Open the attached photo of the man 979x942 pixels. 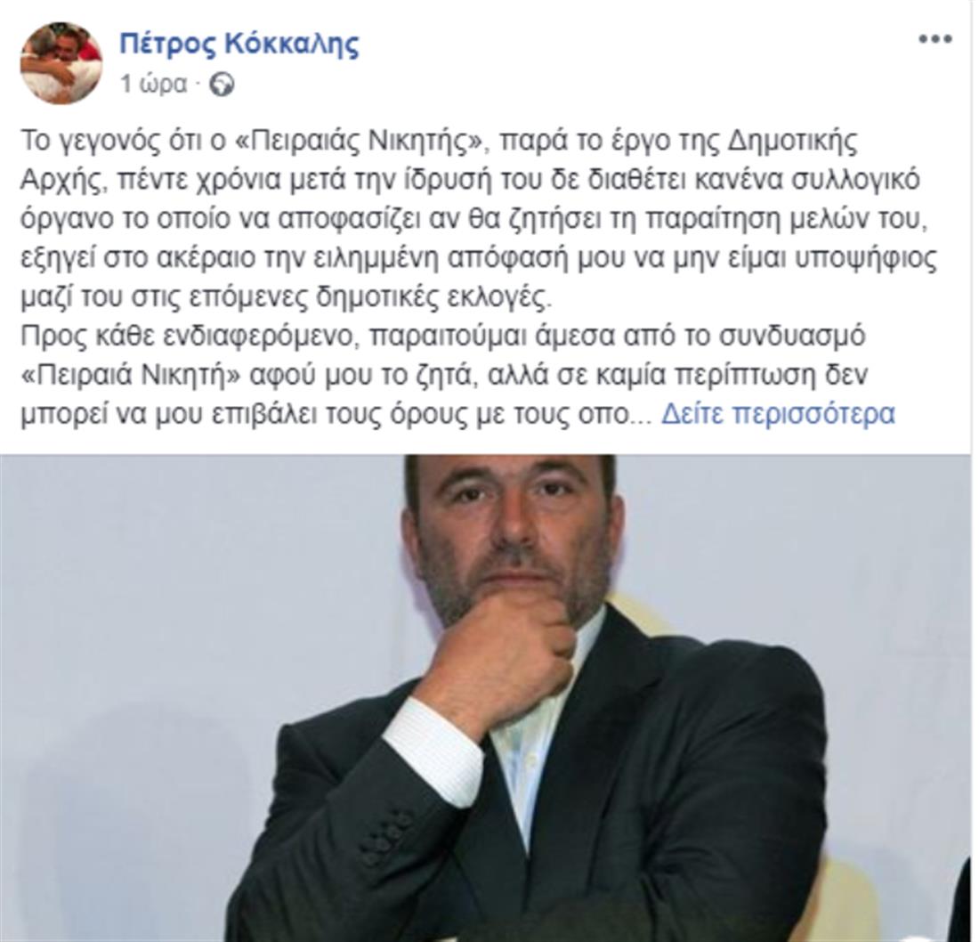pyautogui.click(x=486, y=698)
